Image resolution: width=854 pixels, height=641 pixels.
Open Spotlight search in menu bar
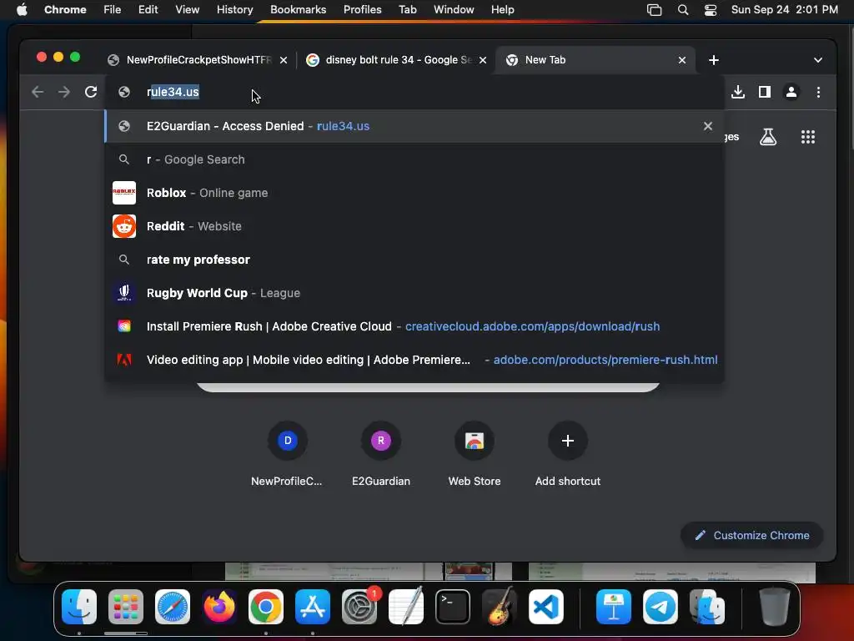pos(682,10)
